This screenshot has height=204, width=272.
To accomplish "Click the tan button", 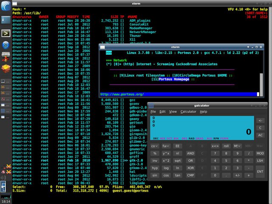I will (x=178, y=175).
